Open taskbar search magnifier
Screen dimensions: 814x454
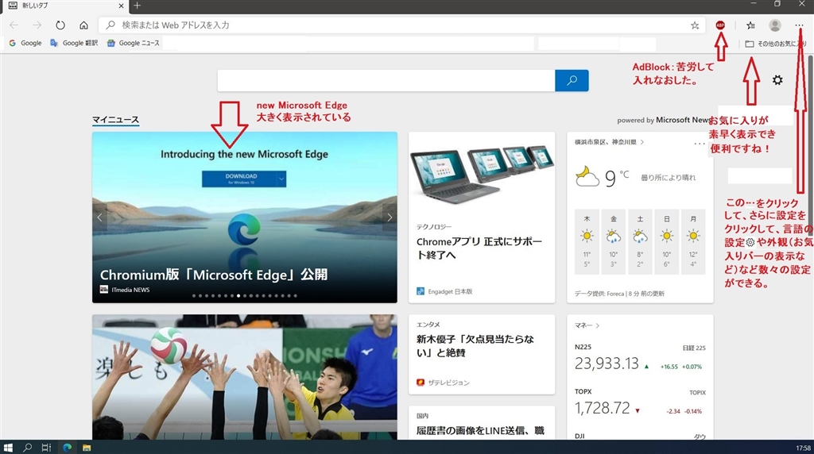[x=28, y=448]
